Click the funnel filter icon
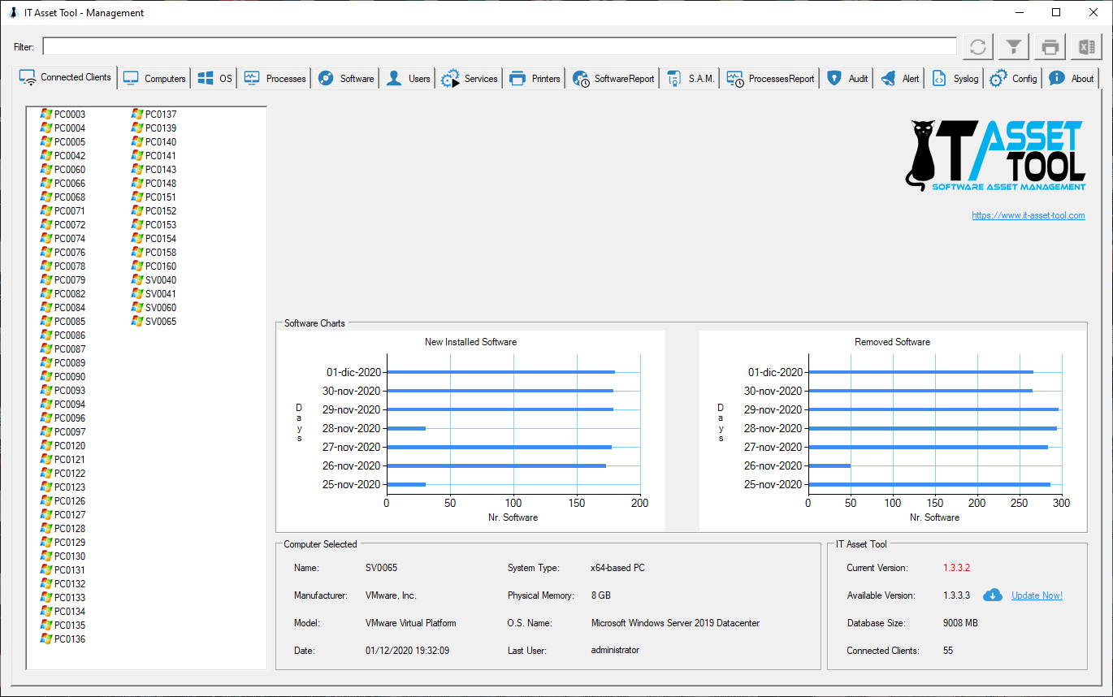This screenshot has height=697, width=1113. pyautogui.click(x=1013, y=47)
